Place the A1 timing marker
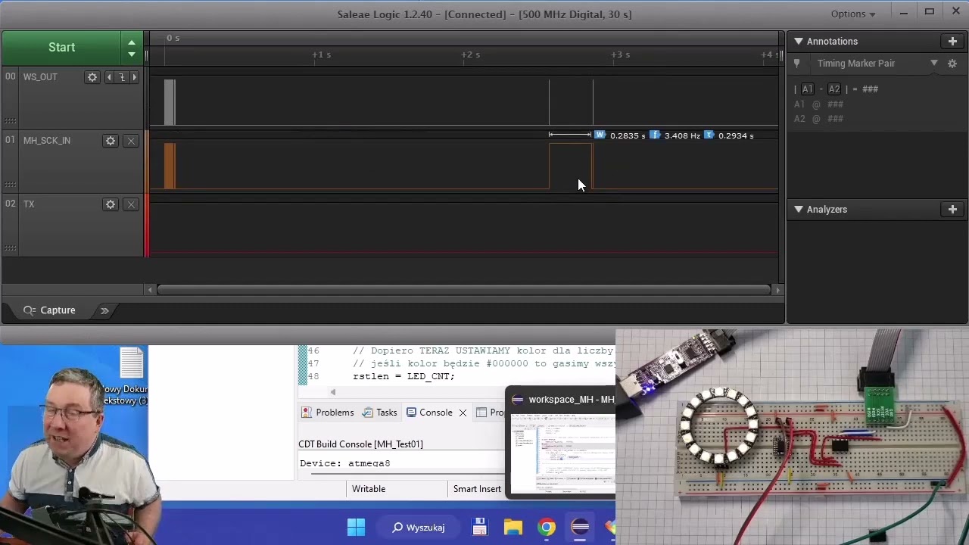Viewport: 969px width, 545px height. click(x=808, y=89)
